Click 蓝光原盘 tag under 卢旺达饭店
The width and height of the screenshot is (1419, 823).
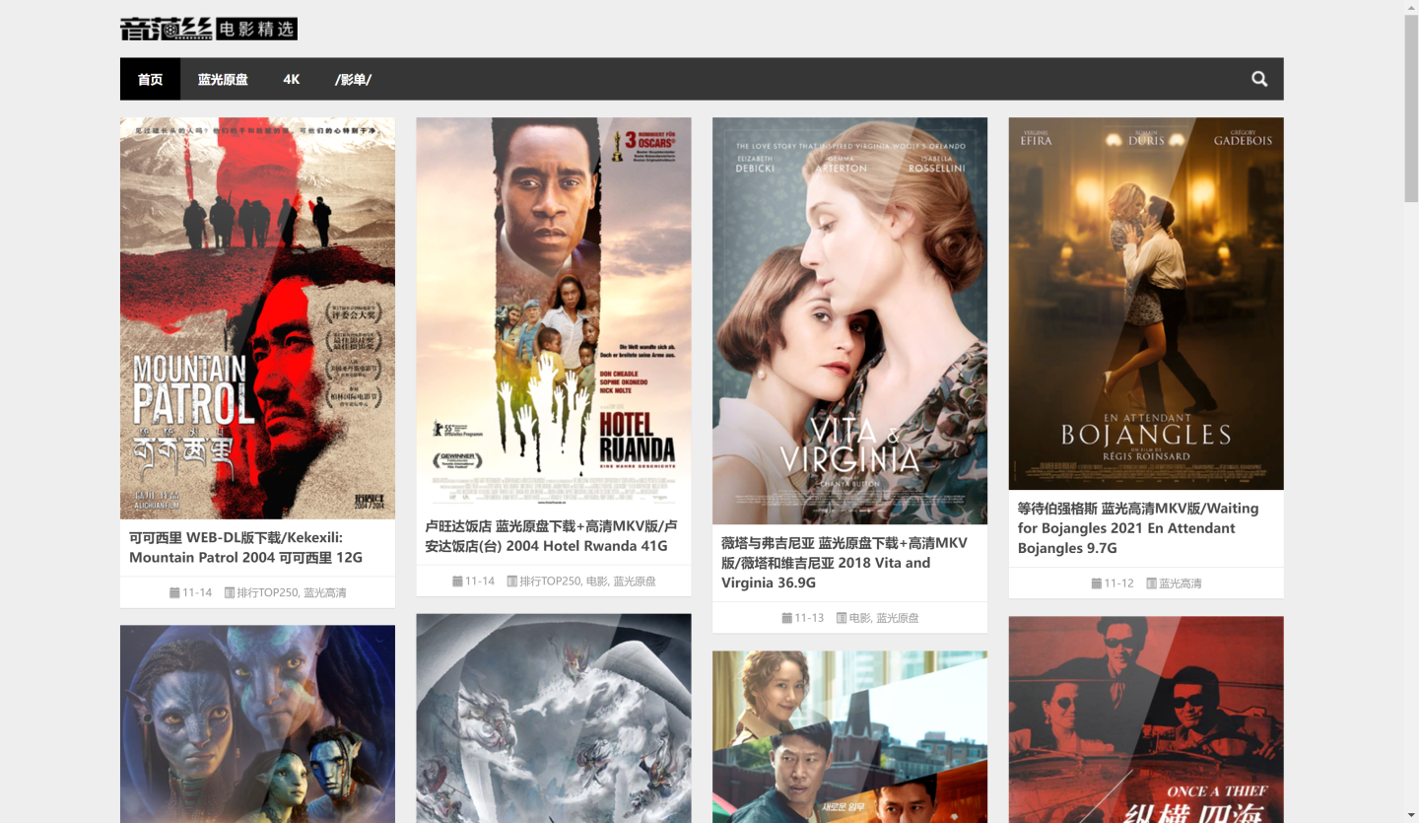(x=635, y=582)
